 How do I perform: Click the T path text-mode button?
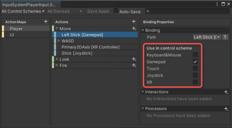tap(225, 37)
